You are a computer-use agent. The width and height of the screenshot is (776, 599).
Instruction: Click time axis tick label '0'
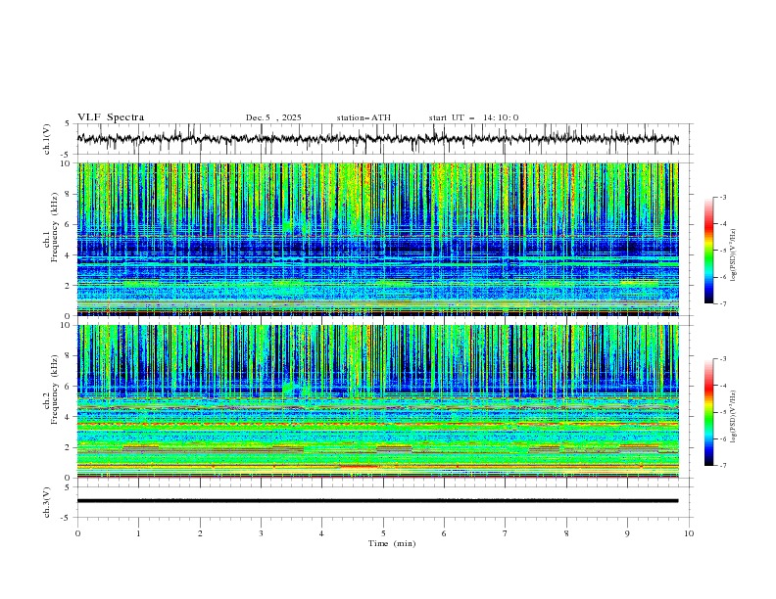point(77,533)
